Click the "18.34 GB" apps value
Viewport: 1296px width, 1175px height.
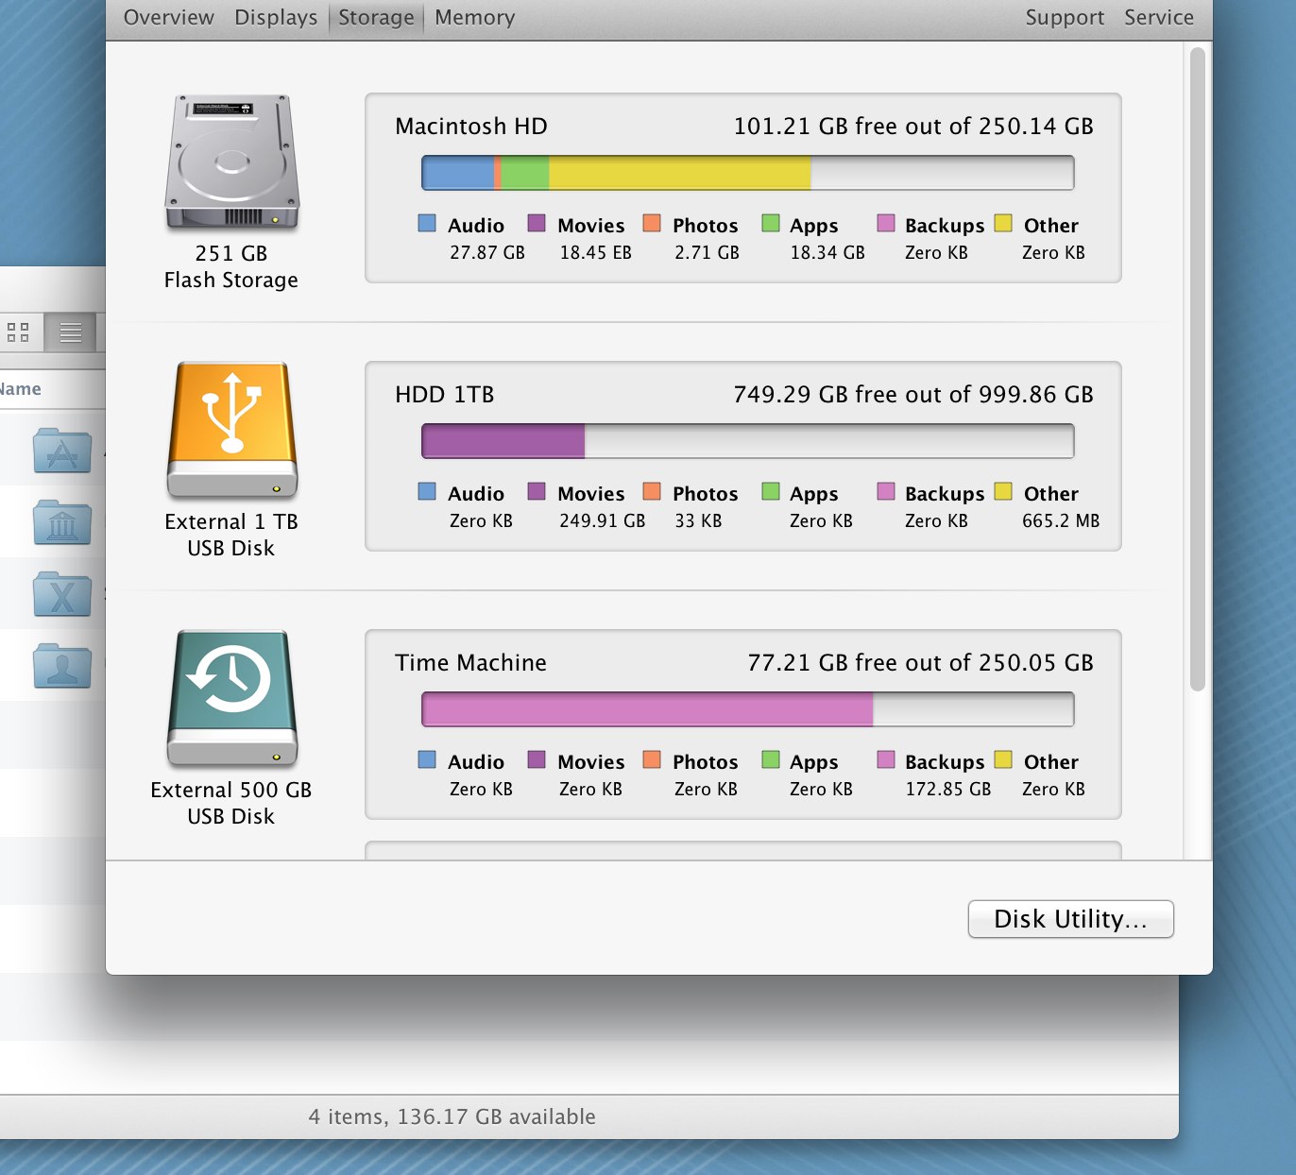point(827,253)
